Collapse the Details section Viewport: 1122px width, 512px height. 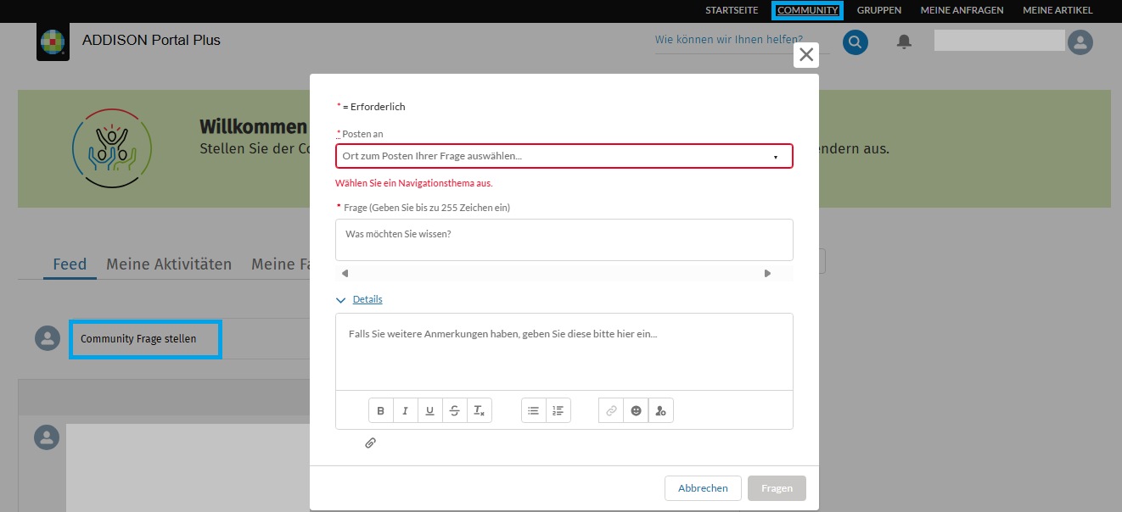(x=360, y=299)
